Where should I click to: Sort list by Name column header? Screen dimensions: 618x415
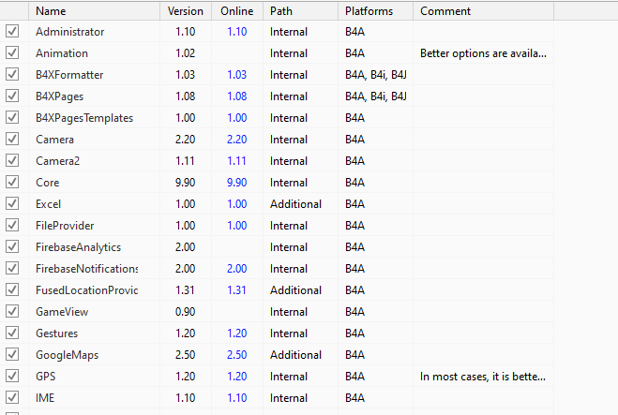(x=51, y=11)
